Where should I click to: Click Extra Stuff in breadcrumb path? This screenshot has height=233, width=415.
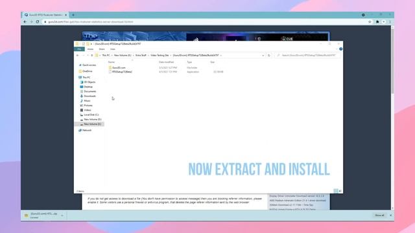pos(141,56)
